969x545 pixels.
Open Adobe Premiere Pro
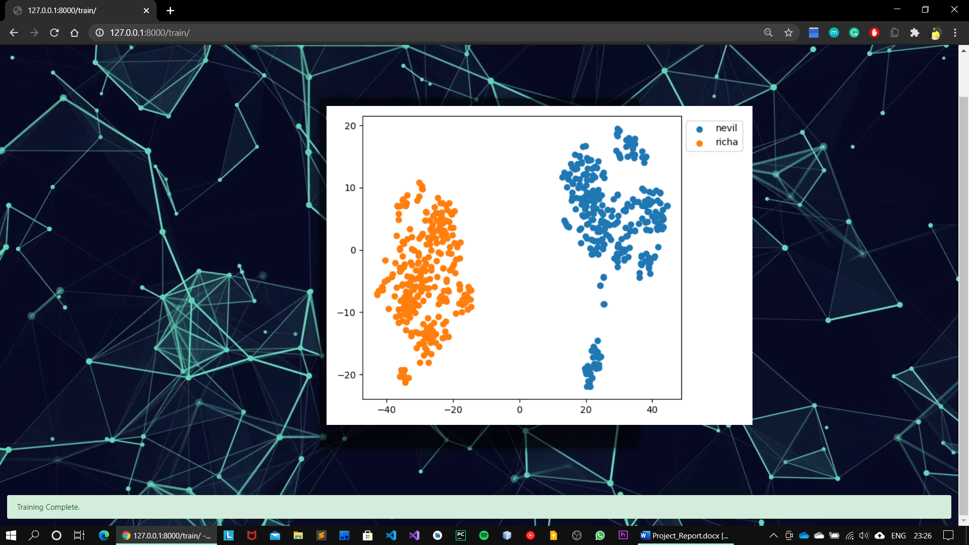623,535
